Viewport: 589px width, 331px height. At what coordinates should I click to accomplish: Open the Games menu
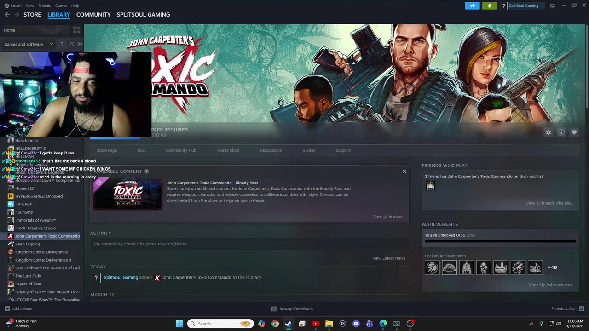pos(61,6)
